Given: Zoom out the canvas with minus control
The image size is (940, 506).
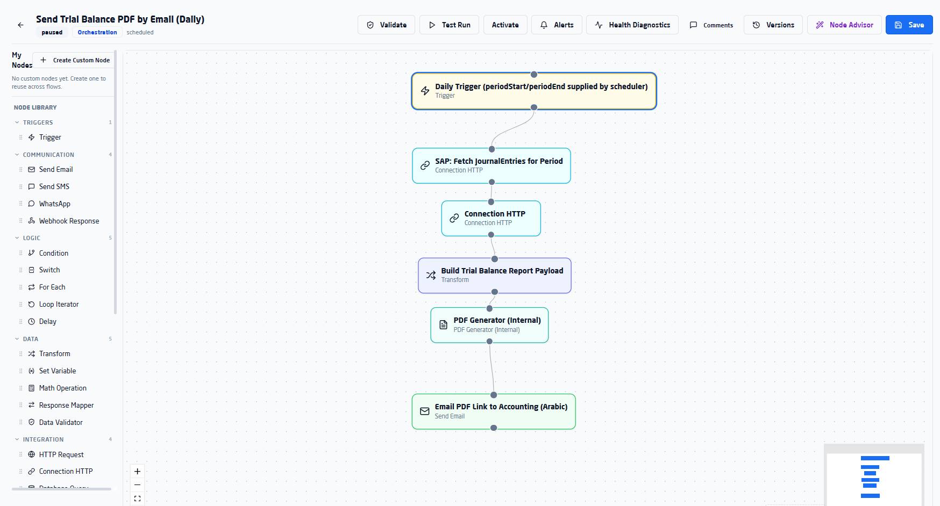Looking at the screenshot, I should click(x=137, y=485).
